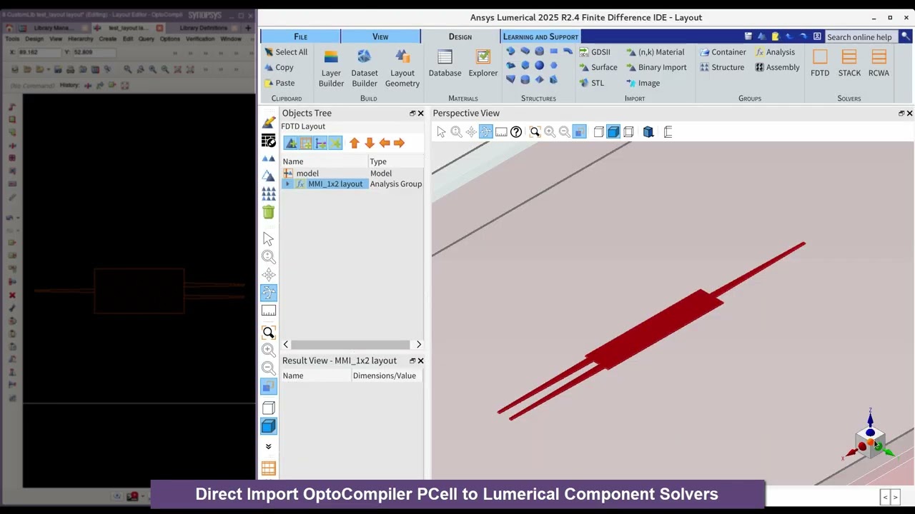Float the Perspective View panel

[901, 114]
